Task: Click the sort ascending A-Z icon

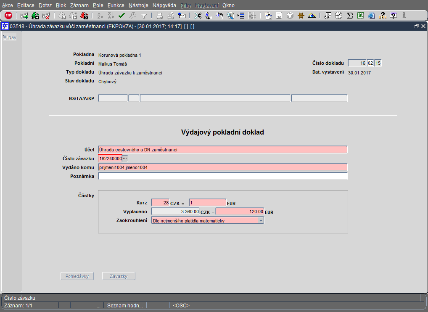Action: coord(100,16)
